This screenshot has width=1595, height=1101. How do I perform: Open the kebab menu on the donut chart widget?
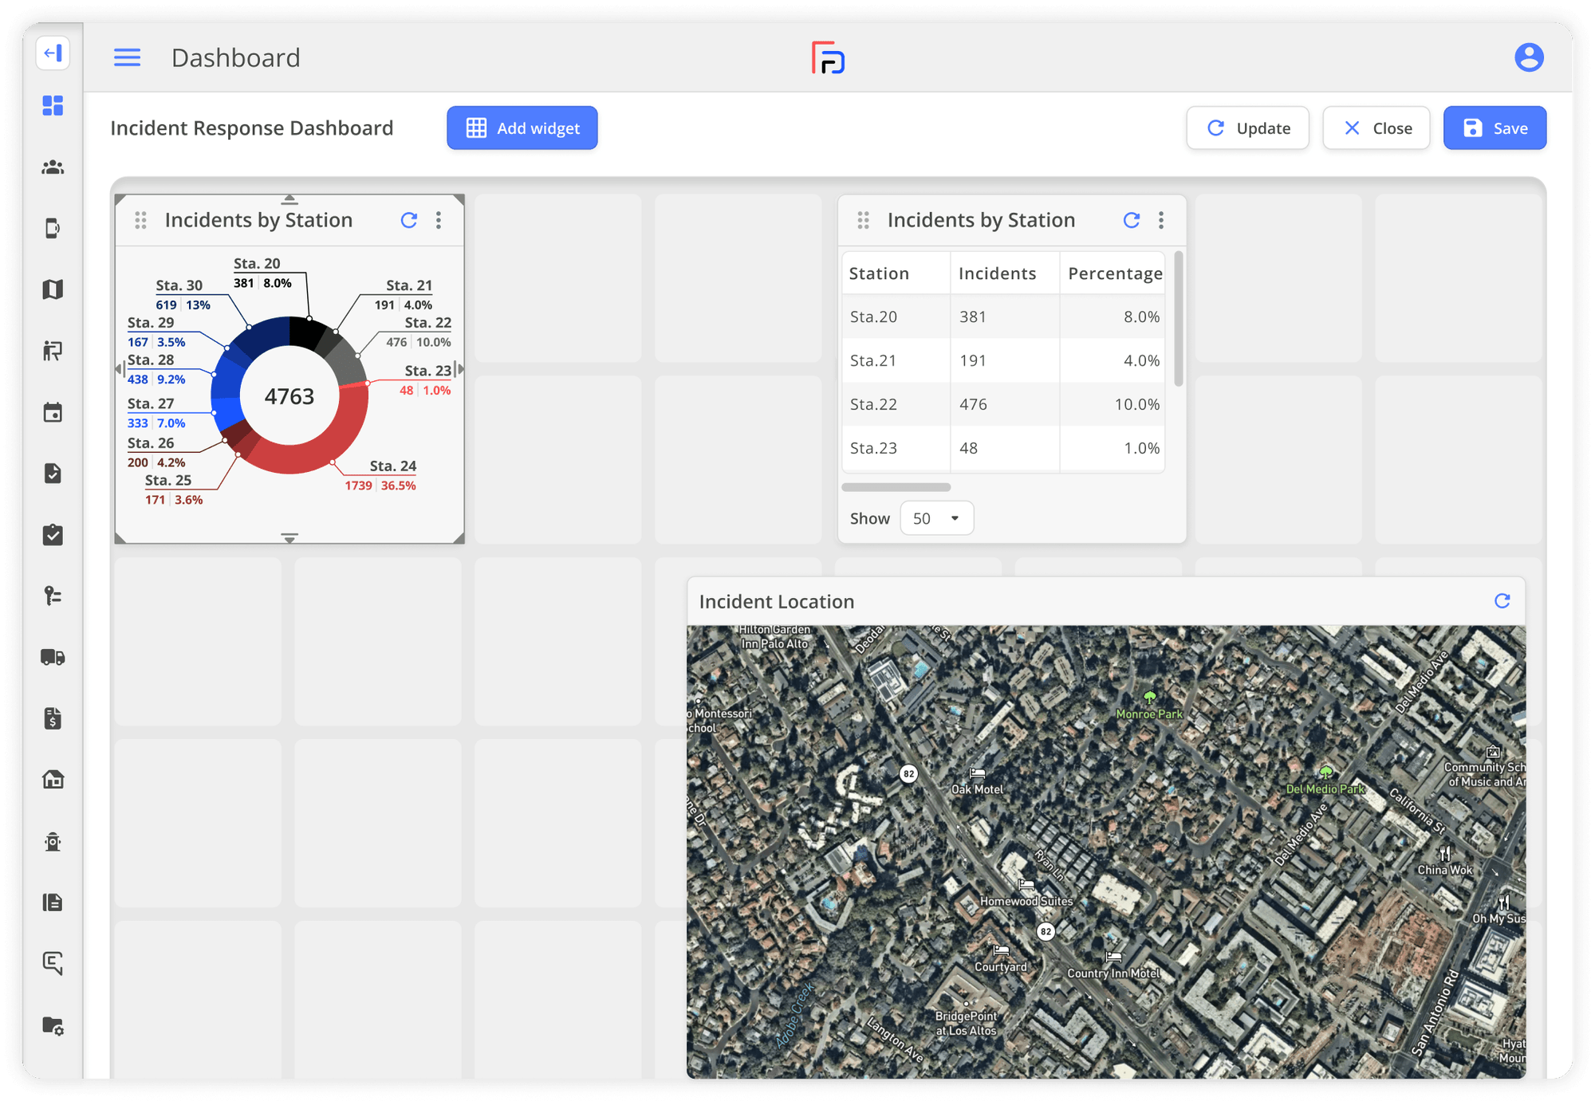pyautogui.click(x=439, y=220)
